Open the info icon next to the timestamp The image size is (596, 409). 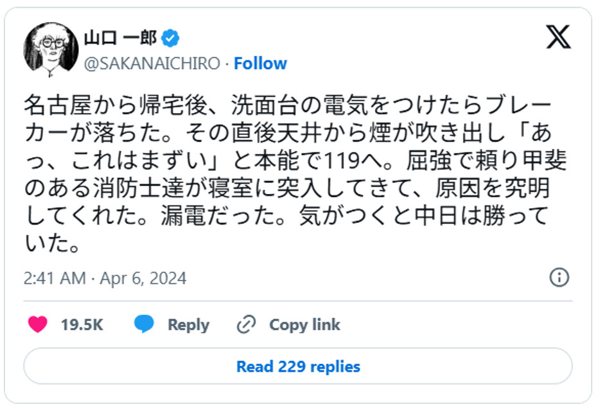point(559,277)
